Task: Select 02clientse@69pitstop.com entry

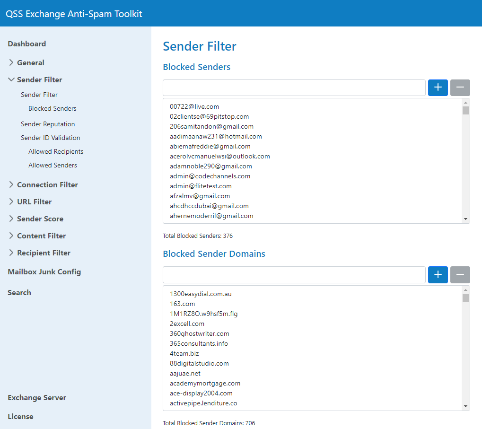Action: tap(209, 116)
